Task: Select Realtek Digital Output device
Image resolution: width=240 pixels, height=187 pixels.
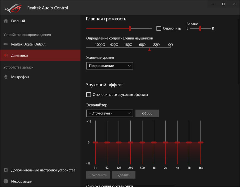Action: tap(40, 44)
